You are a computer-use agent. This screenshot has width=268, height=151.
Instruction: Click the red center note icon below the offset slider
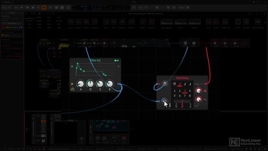182,106
